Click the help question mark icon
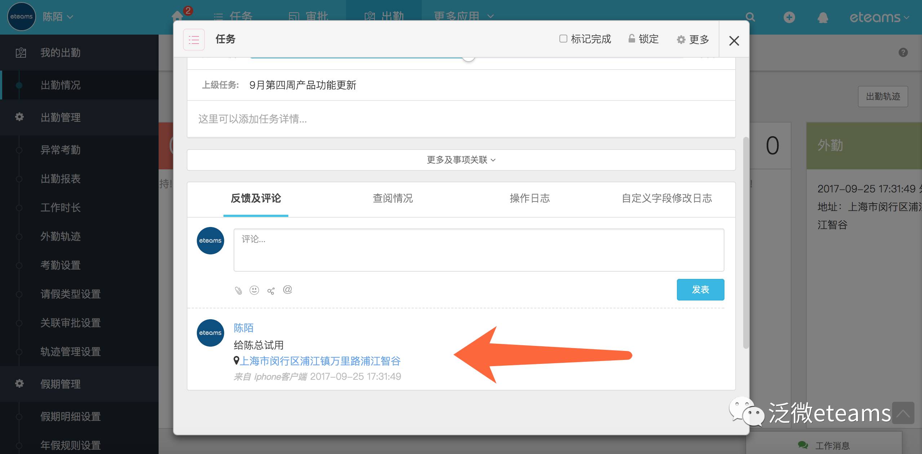The height and width of the screenshot is (454, 922). 903,53
